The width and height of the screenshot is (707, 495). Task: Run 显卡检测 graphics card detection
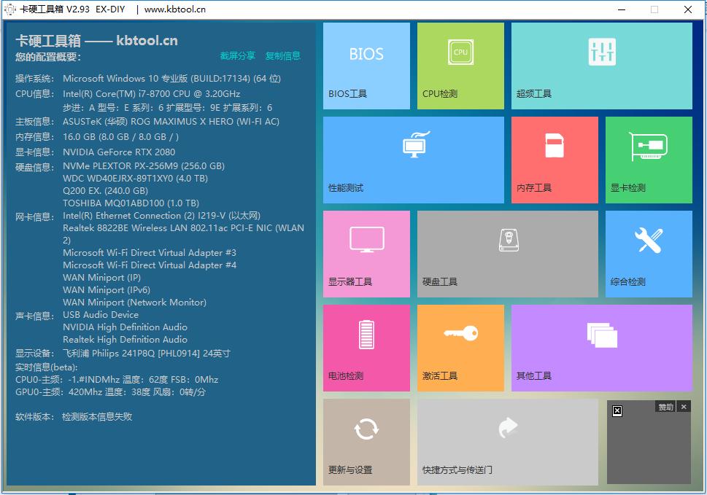click(x=648, y=160)
